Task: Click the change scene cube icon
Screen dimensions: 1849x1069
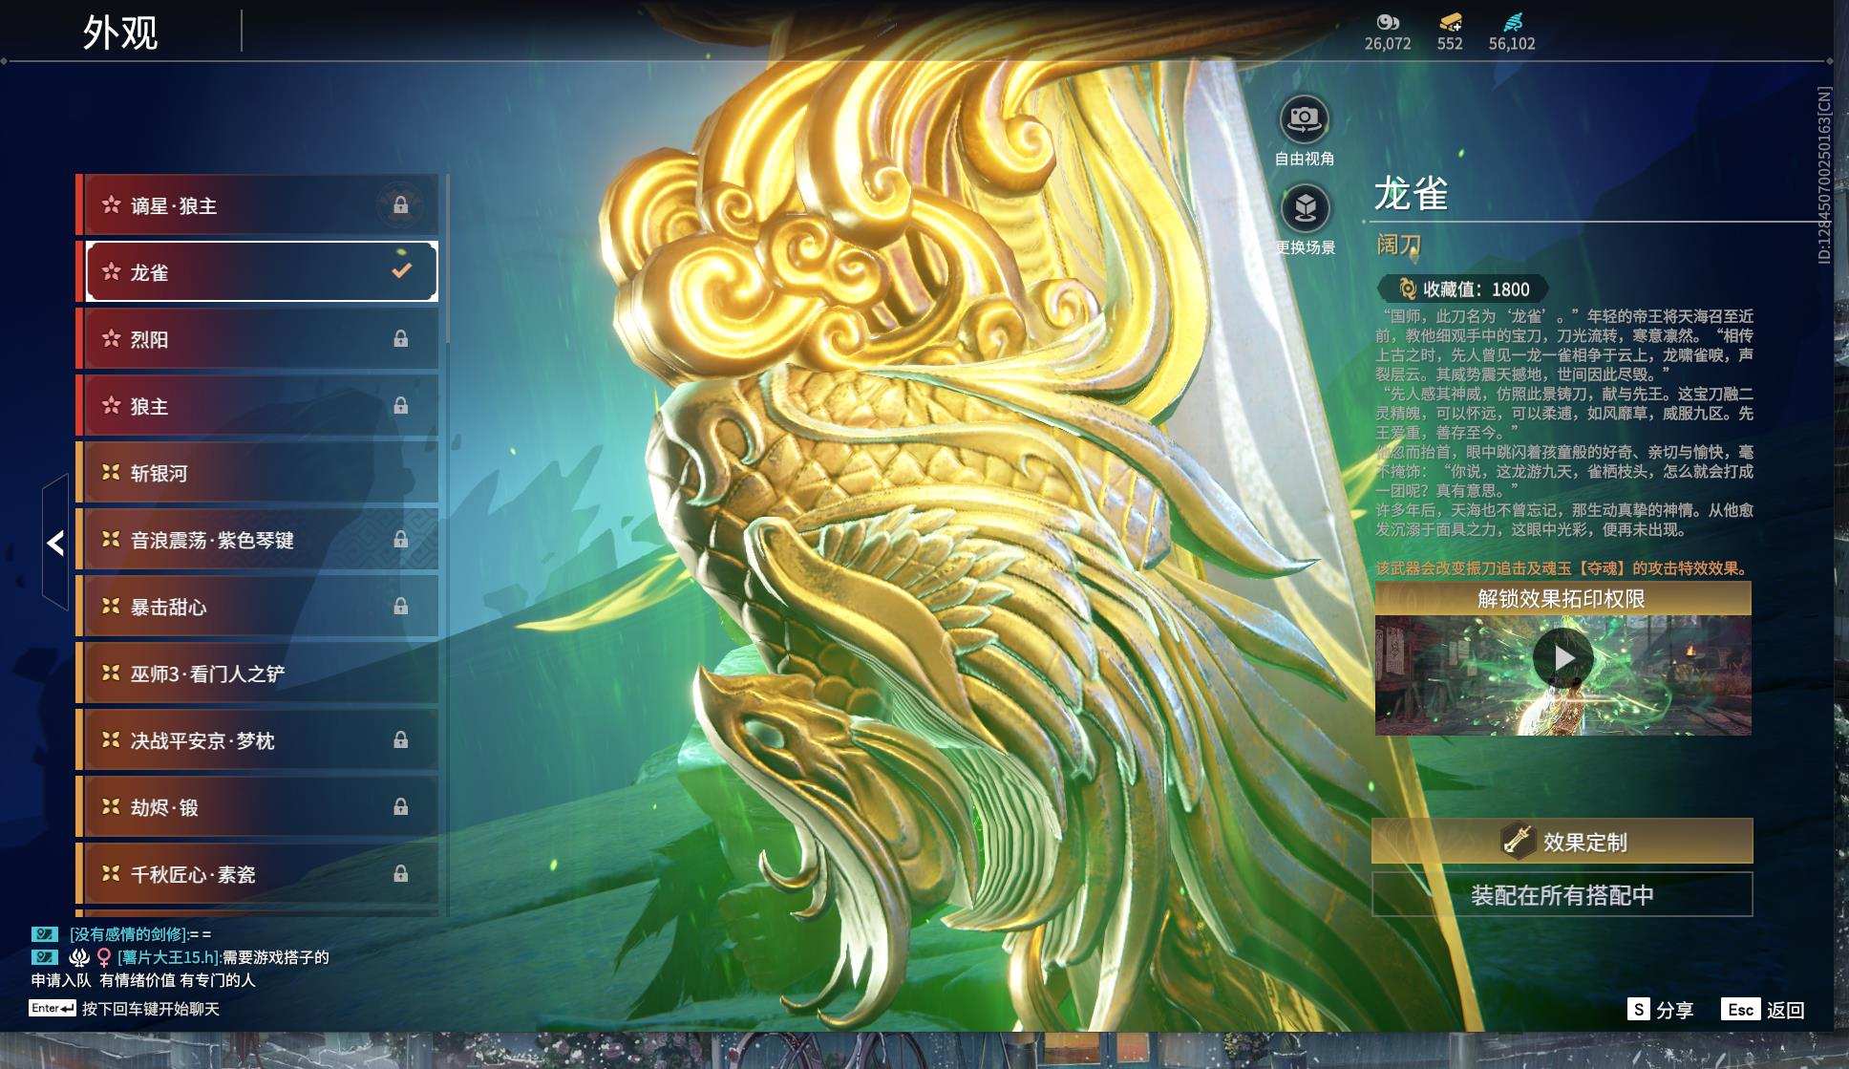Action: tap(1305, 208)
